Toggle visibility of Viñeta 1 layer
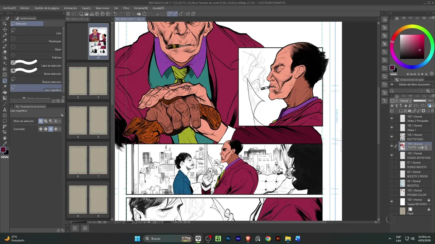Viewport: 435px width, 244px height. pos(391,127)
